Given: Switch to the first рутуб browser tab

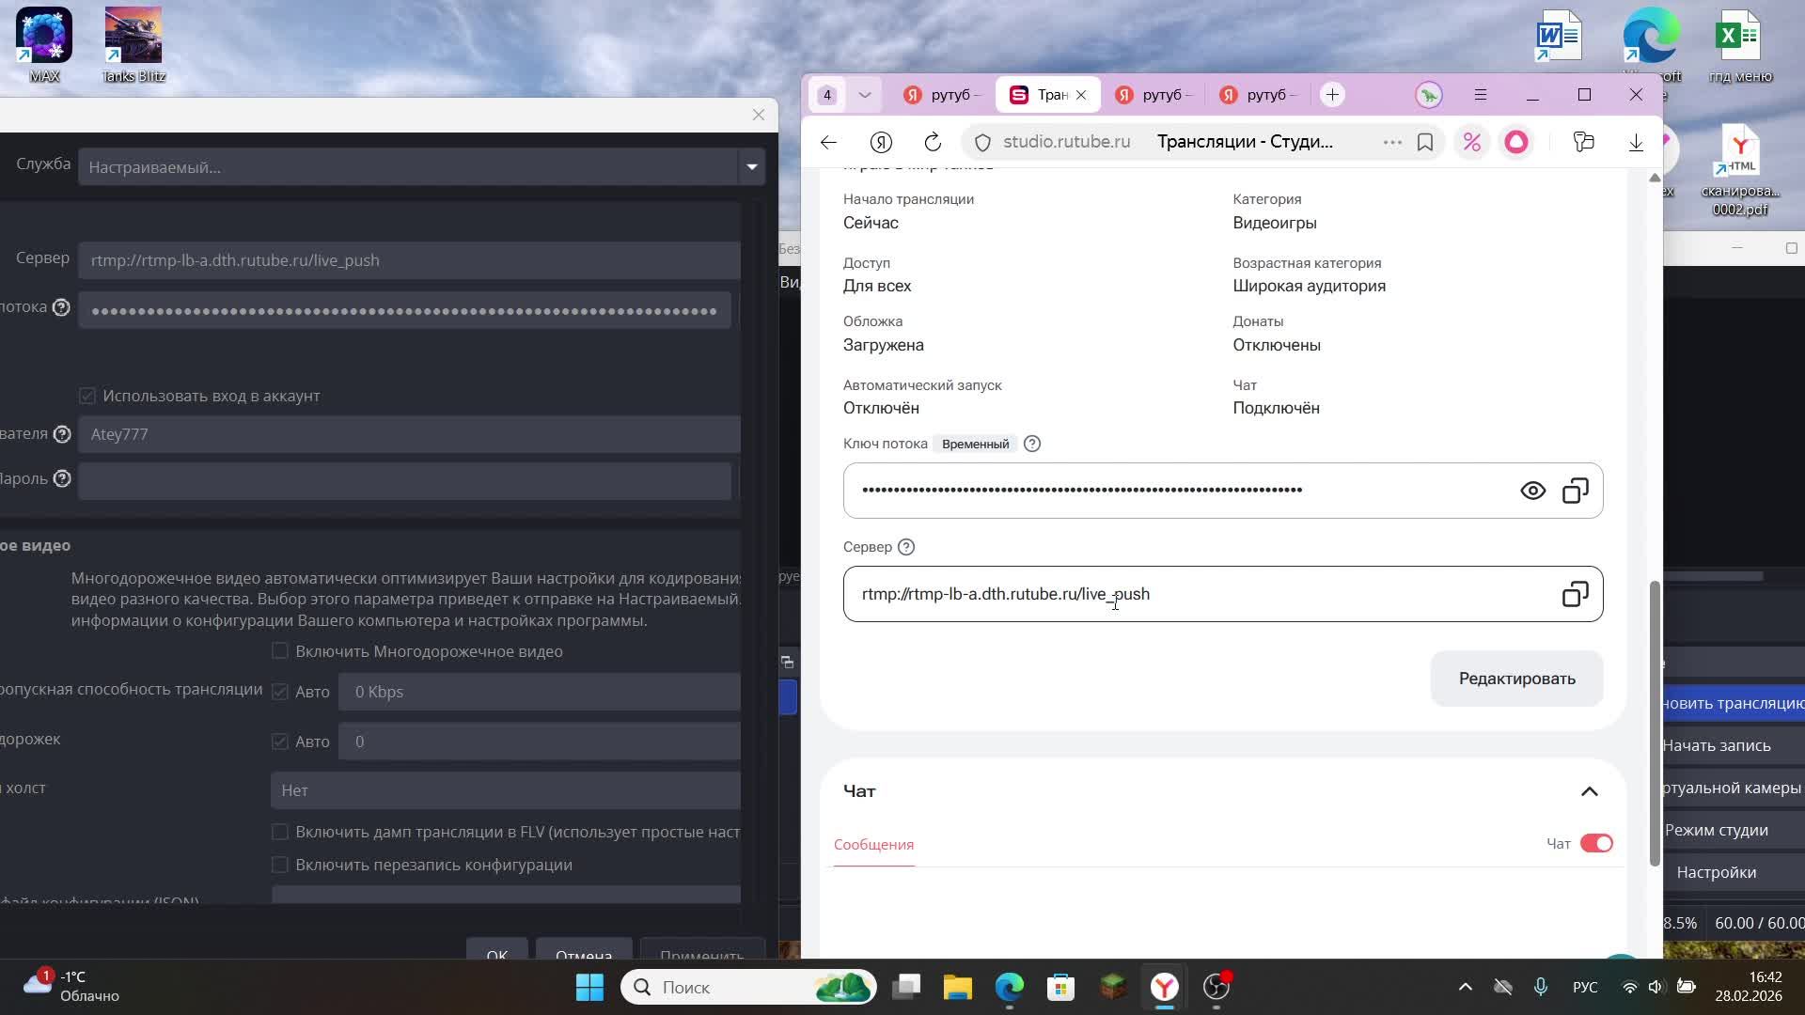Looking at the screenshot, I should click(942, 95).
